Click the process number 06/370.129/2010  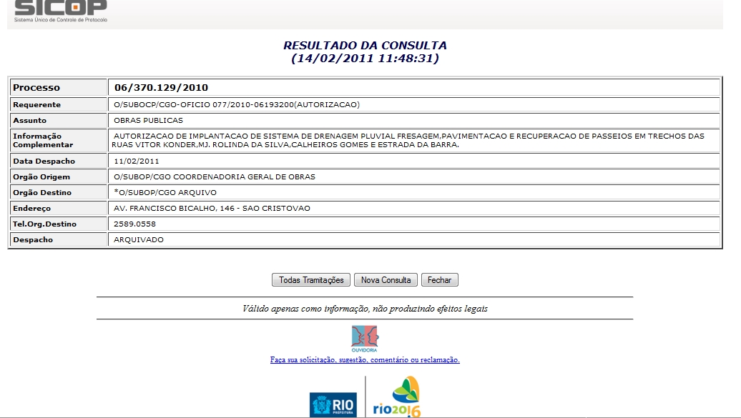161,88
